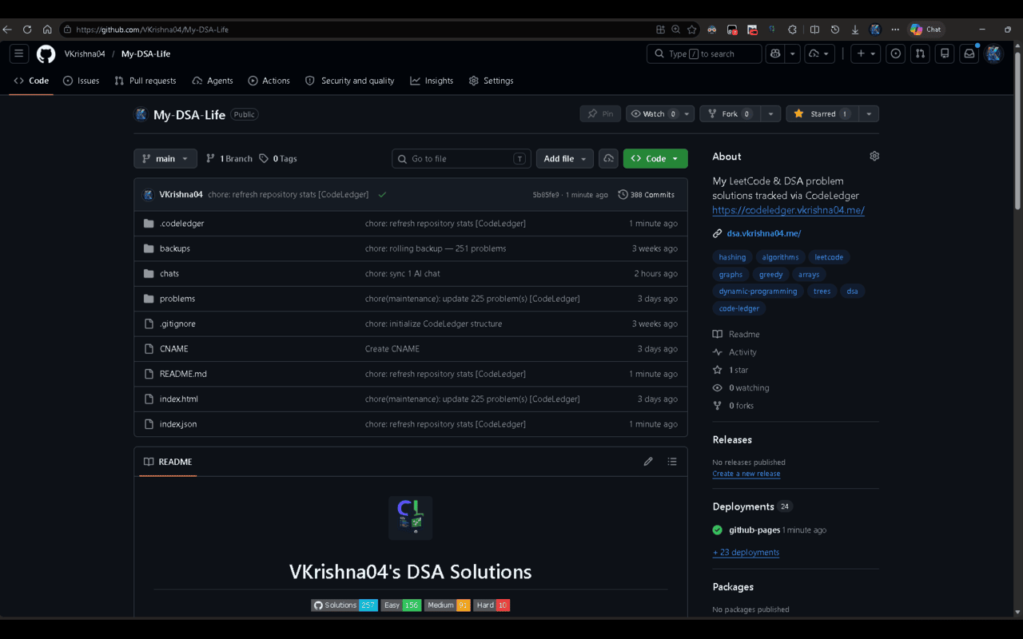Reload the page with browser refresh icon
The width and height of the screenshot is (1023, 639).
pyautogui.click(x=27, y=30)
